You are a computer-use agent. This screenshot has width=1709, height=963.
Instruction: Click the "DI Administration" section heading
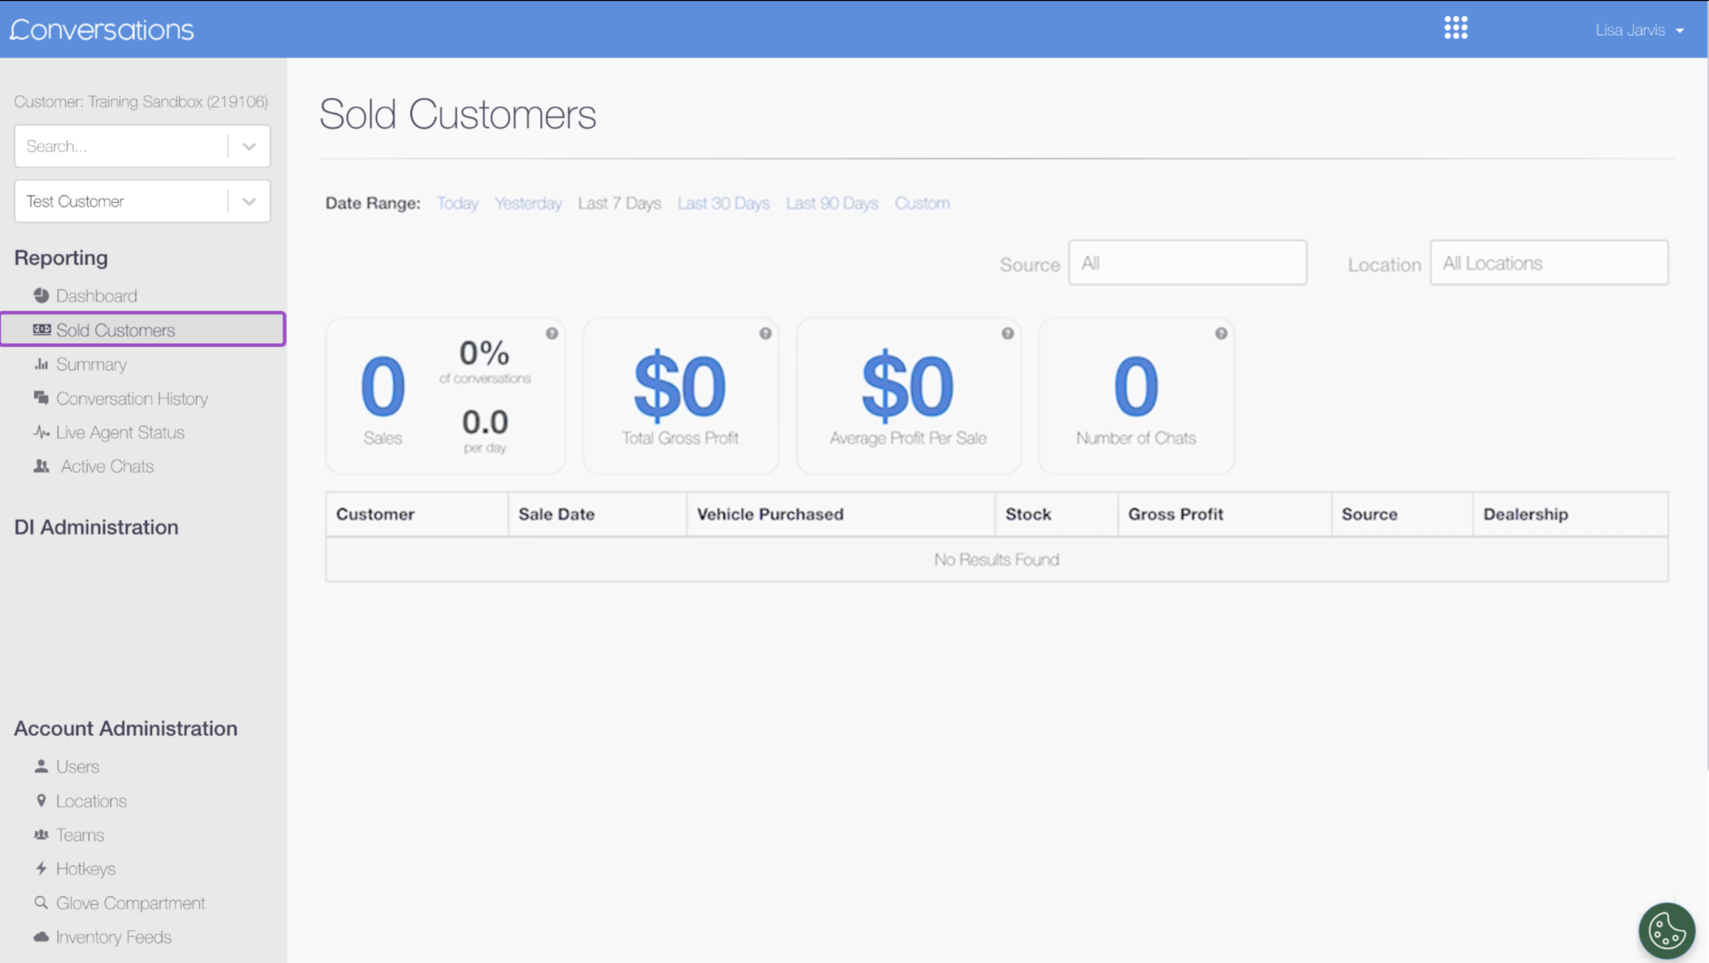[96, 527]
